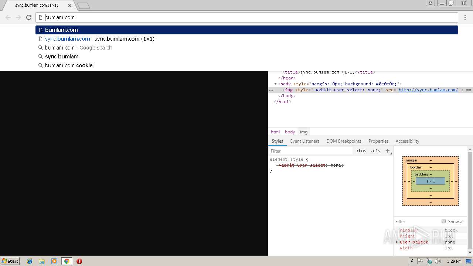Viewport: 473px width, 266px height.
Task: Click the Styles Filter input
Action: click(x=311, y=151)
